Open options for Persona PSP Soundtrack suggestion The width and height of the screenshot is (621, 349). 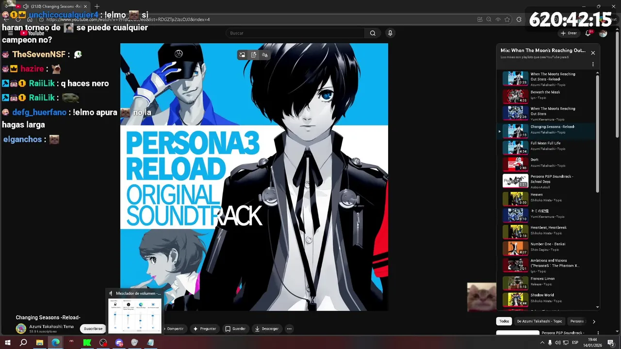tap(598, 333)
